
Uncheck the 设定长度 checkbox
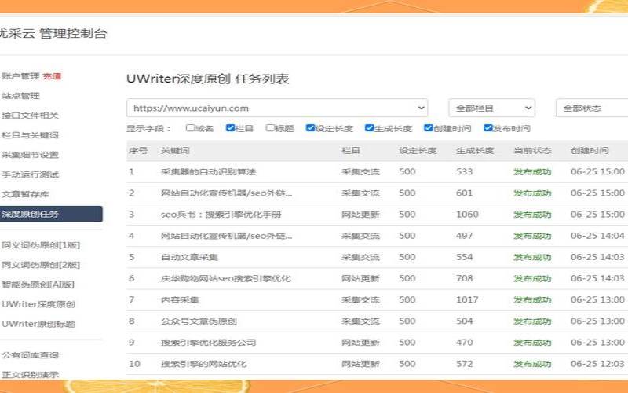coord(309,128)
